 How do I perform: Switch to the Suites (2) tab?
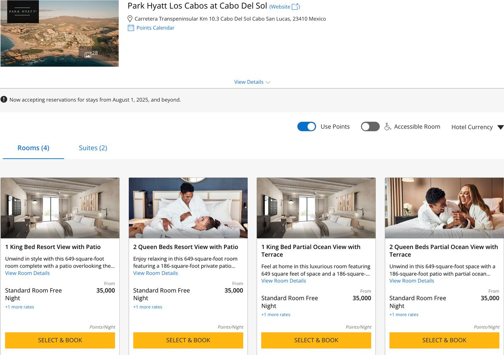tap(93, 148)
